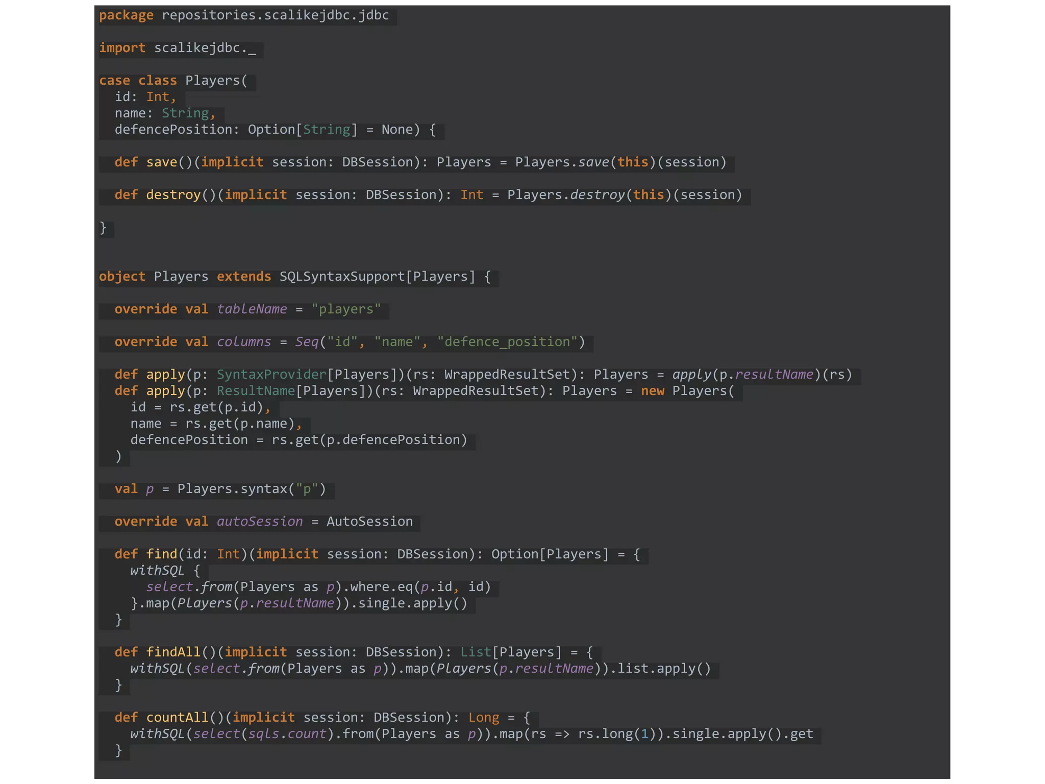This screenshot has height=784, width=1045.
Task: Click the 'tableName' identifier
Action: 252,309
